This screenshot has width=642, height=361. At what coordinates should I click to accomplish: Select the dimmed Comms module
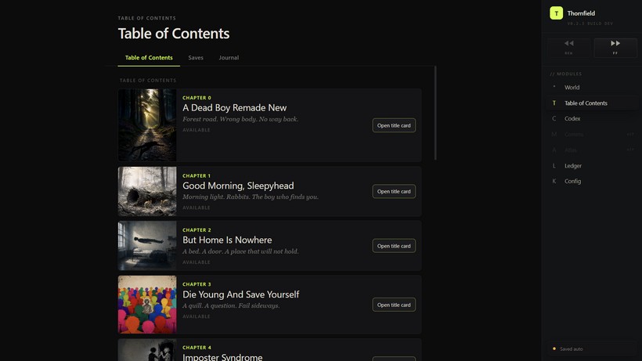(592, 134)
